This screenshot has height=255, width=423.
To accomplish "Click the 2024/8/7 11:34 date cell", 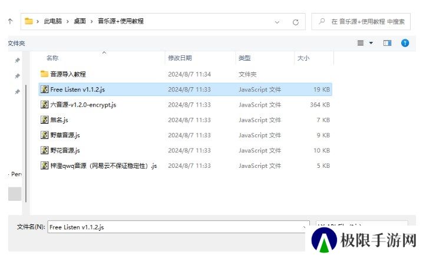I will pyautogui.click(x=189, y=74).
